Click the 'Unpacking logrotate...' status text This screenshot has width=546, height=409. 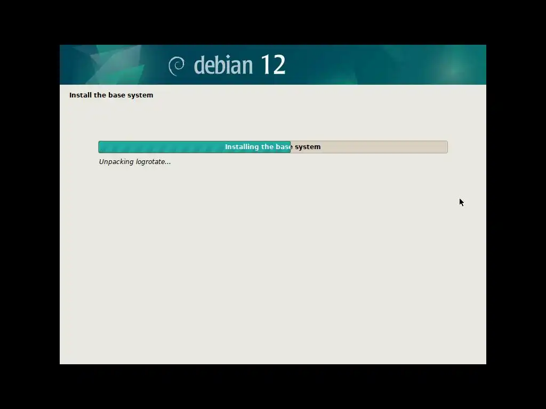pos(135,162)
